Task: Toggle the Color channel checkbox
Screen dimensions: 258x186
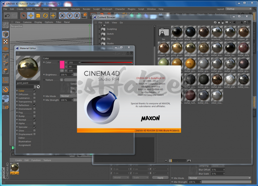Action: pyautogui.click(x=35, y=91)
